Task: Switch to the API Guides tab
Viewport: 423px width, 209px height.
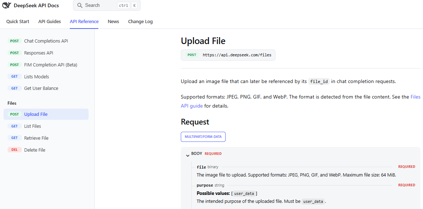Action: tap(50, 22)
